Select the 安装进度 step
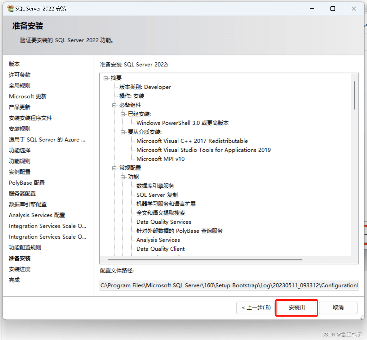The height and width of the screenshot is (340, 367). click(x=20, y=269)
